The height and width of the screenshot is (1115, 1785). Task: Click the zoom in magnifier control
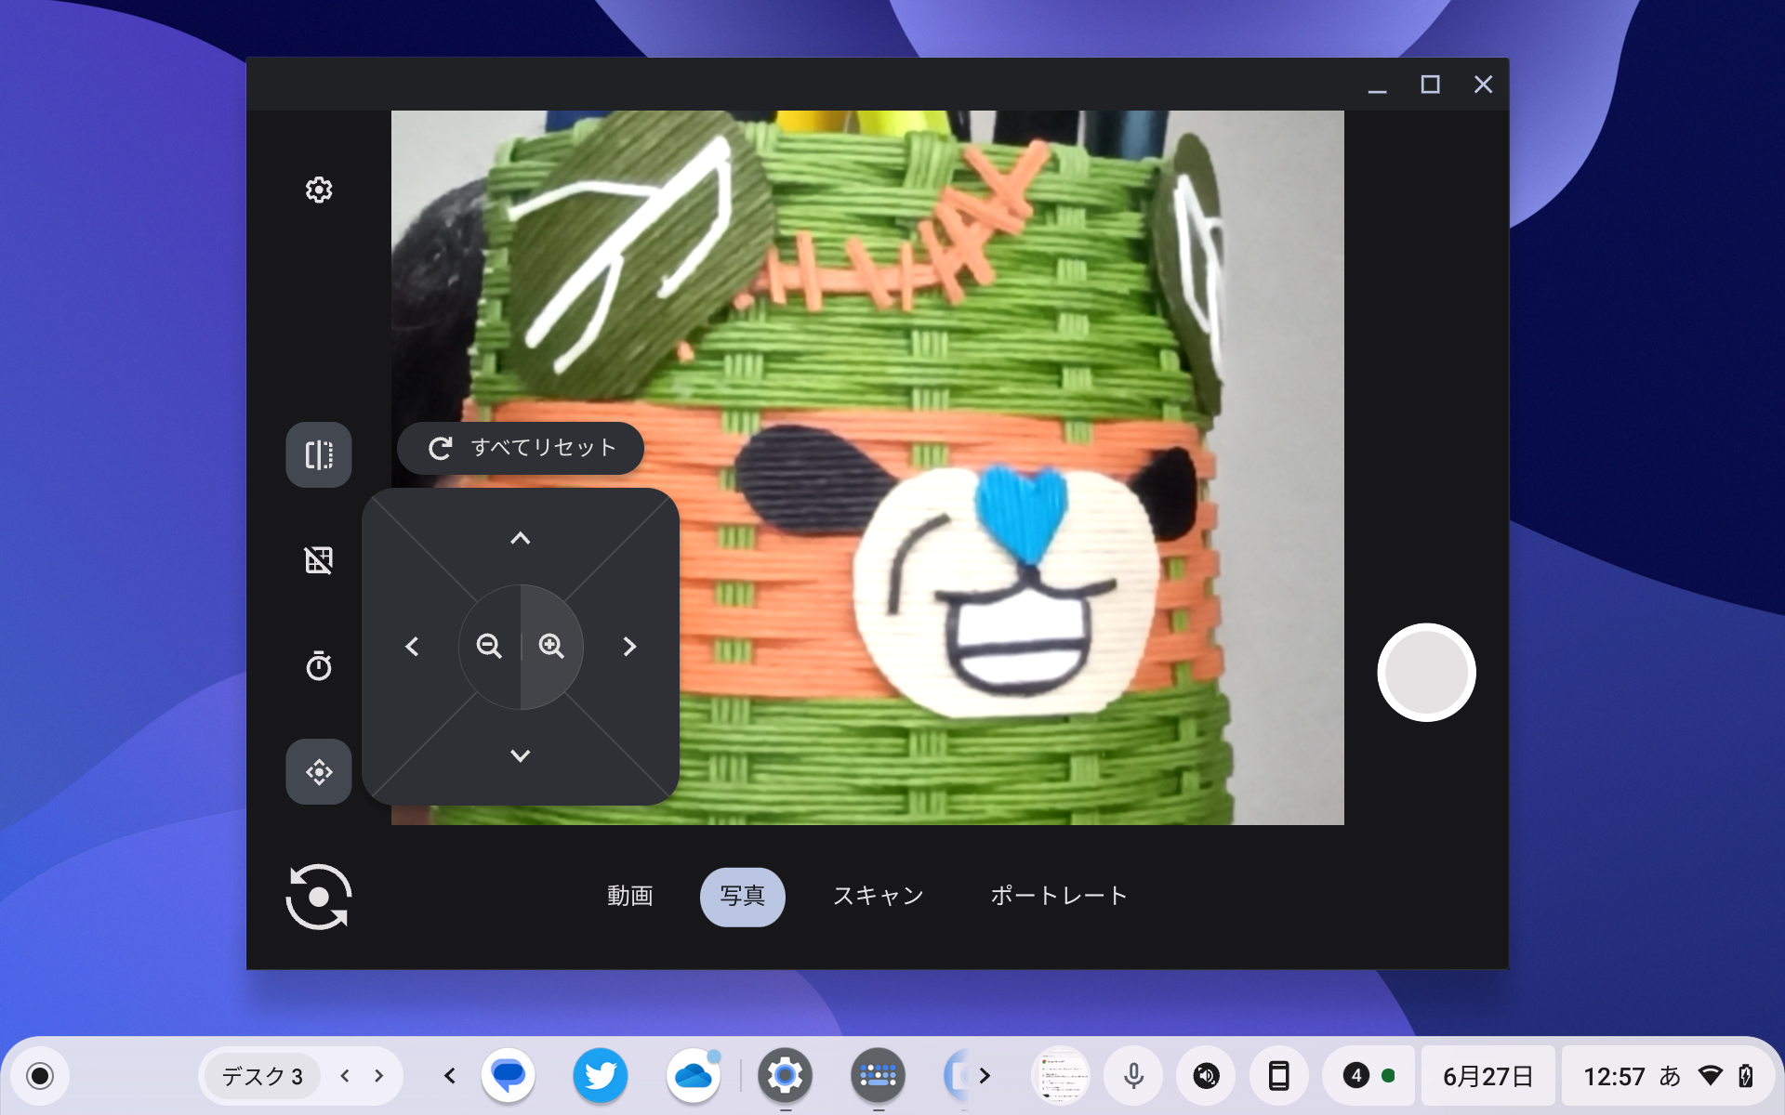point(552,648)
